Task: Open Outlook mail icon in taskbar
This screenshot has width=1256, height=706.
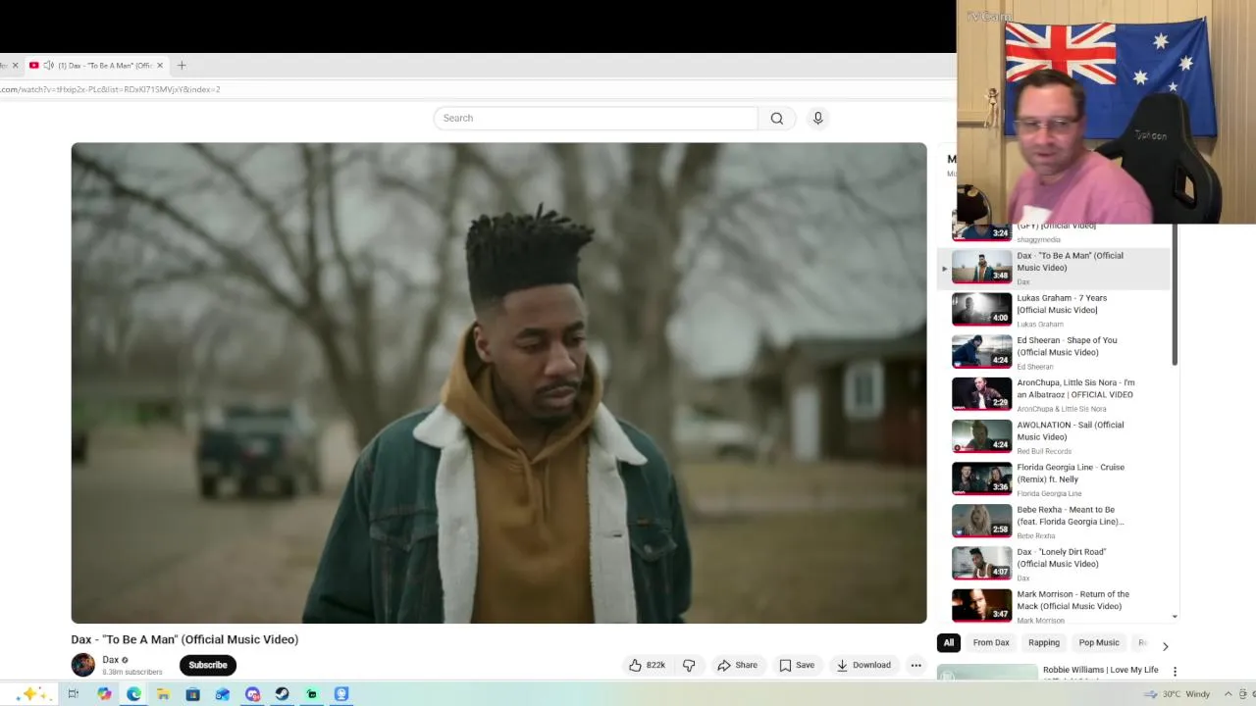Action: pyautogui.click(x=223, y=694)
